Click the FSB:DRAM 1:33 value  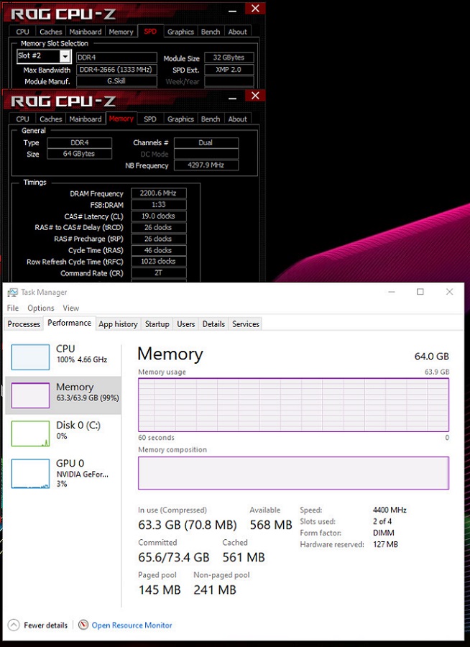coord(158,205)
